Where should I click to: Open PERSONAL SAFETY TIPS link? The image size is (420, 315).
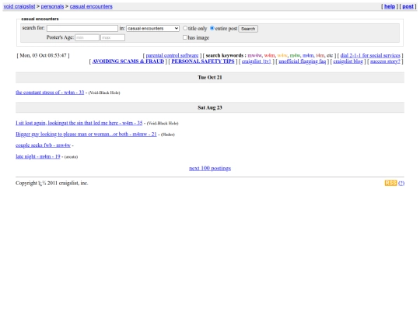203,61
